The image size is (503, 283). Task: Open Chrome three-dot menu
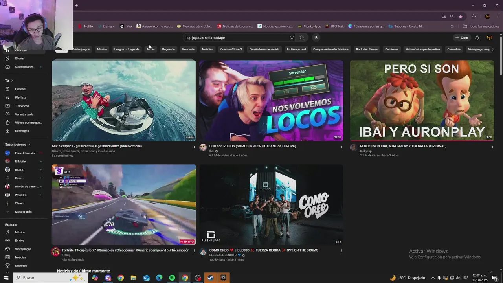(x=497, y=17)
